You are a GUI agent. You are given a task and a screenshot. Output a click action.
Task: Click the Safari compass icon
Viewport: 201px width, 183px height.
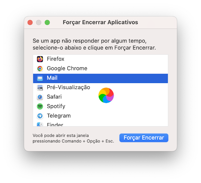[x=40, y=97]
